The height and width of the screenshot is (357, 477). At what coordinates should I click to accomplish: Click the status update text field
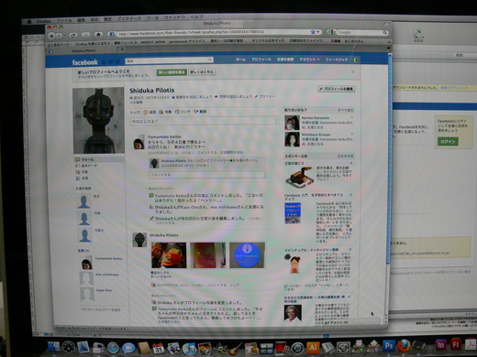(x=204, y=121)
